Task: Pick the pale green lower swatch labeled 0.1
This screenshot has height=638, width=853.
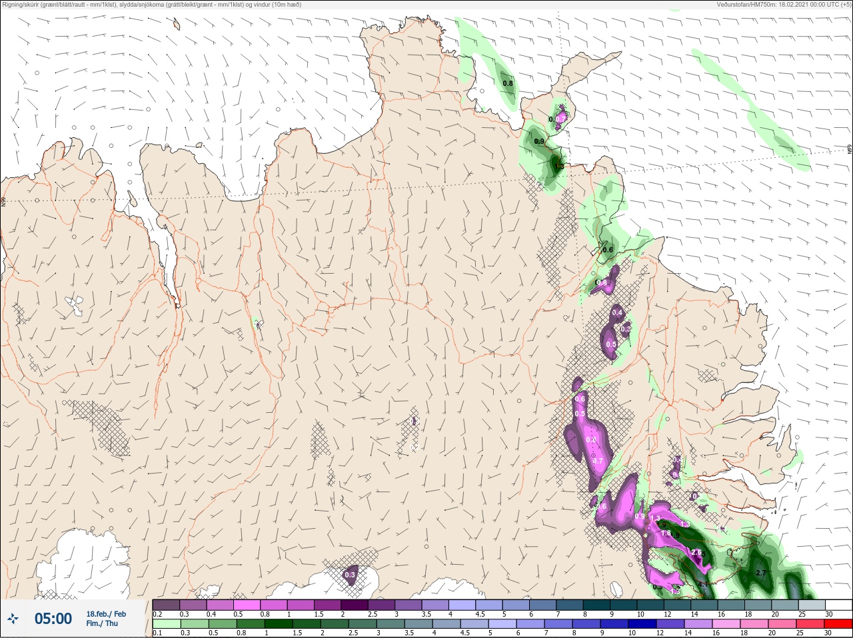Action: pos(166,624)
